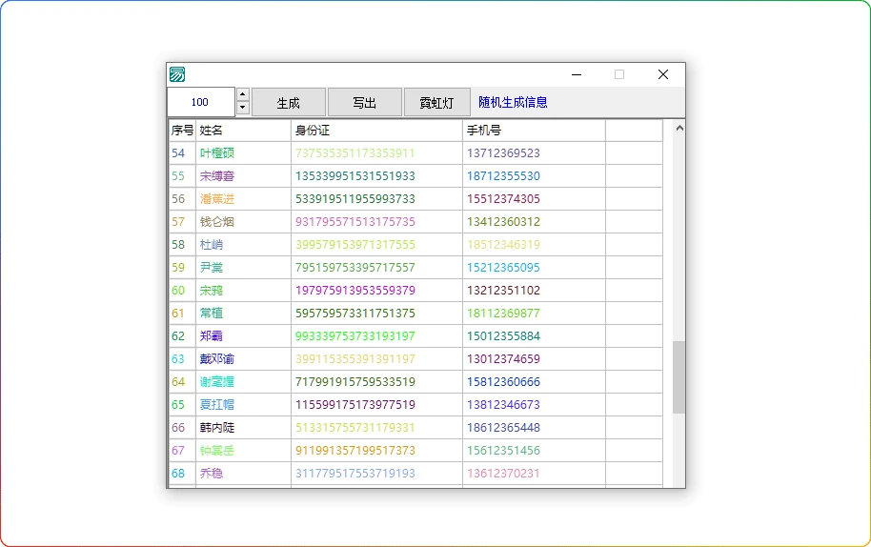Screen dimensions: 871x547
Task: Increase count with spinner up arrow
Action: click(x=242, y=94)
